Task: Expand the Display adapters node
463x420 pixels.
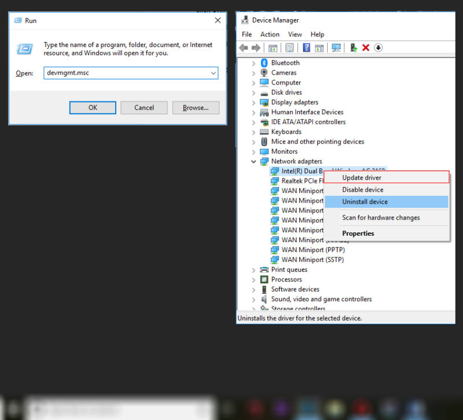Action: coord(253,103)
